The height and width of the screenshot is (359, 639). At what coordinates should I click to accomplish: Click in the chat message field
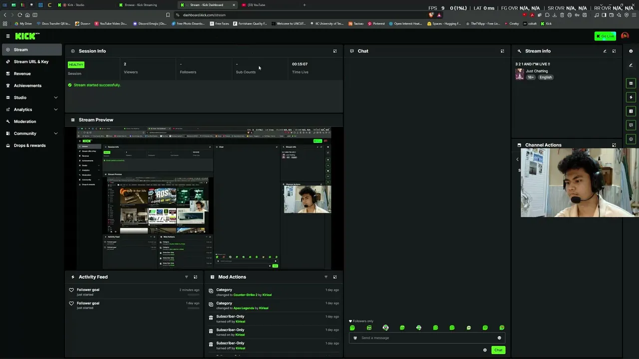click(x=427, y=338)
